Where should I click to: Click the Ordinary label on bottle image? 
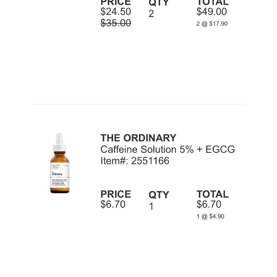click(x=57, y=174)
